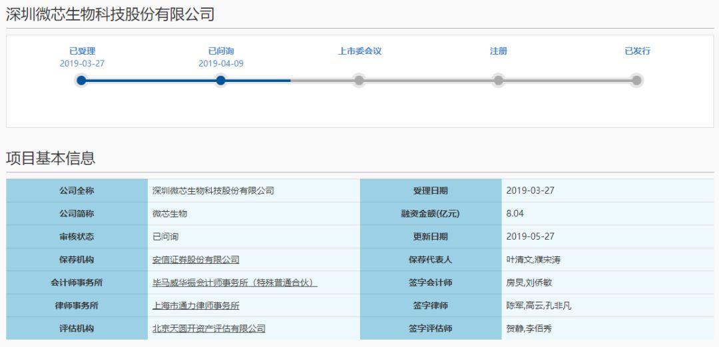Click the company full name value in table
Viewport: 719px width, 347px height.
coord(213,191)
